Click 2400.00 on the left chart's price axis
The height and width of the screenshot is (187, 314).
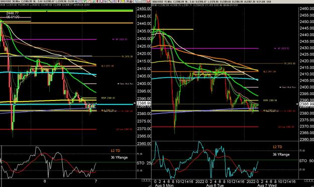click(144, 83)
